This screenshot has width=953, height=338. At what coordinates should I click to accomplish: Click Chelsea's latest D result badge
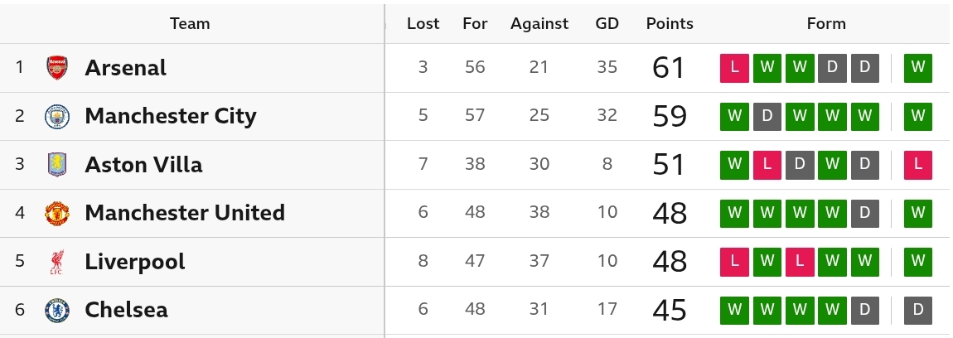[x=917, y=310]
